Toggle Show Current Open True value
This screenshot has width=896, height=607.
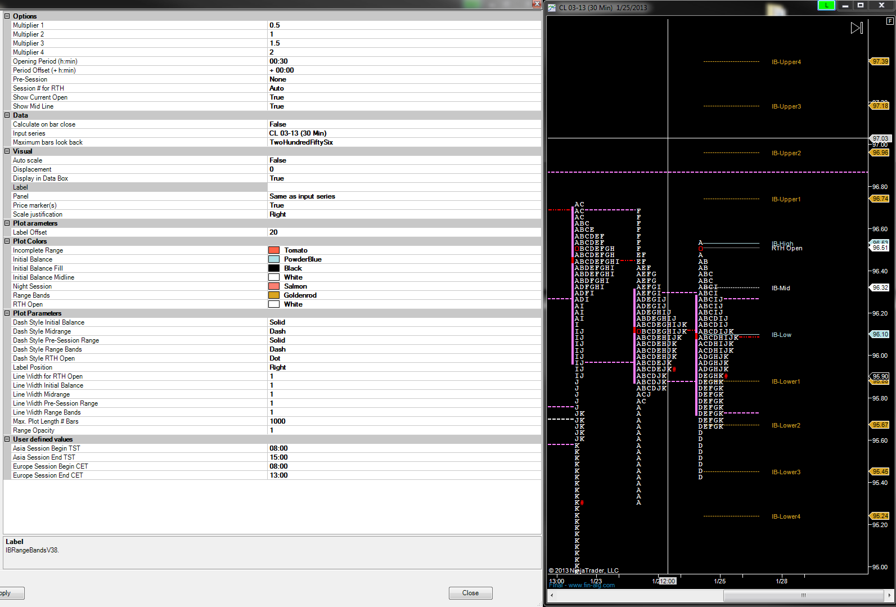tap(404, 97)
